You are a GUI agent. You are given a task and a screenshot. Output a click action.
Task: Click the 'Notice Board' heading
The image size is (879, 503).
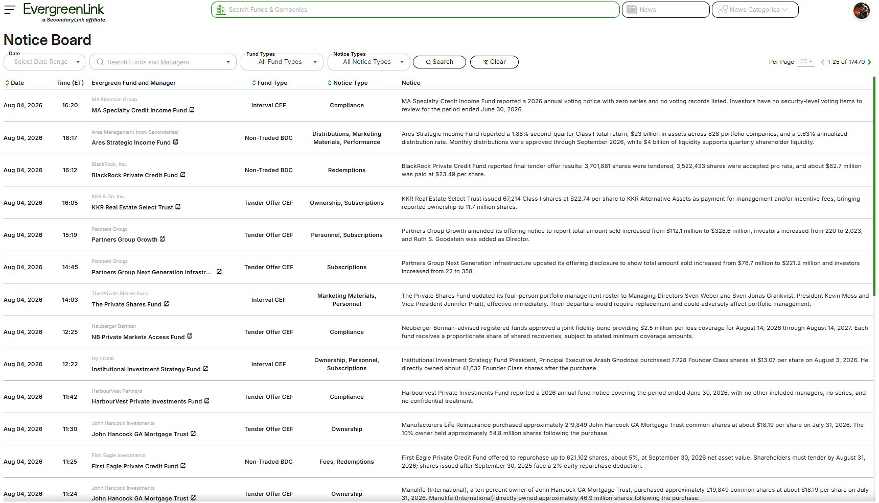[48, 40]
